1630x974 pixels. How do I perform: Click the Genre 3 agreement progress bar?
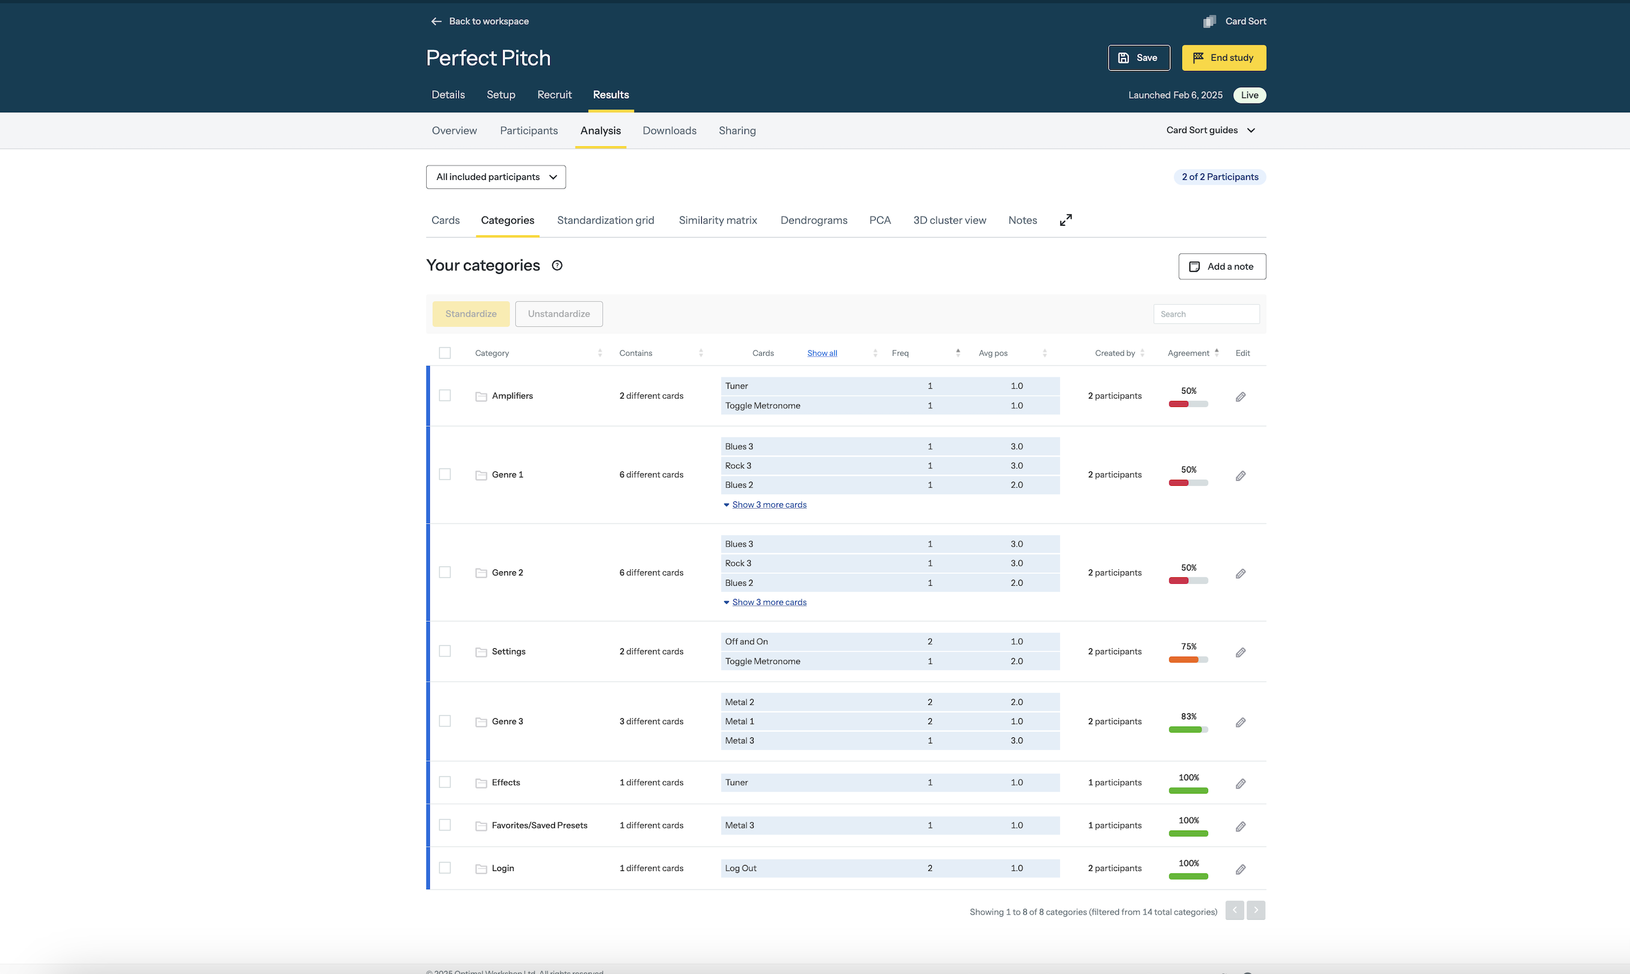pos(1188,729)
